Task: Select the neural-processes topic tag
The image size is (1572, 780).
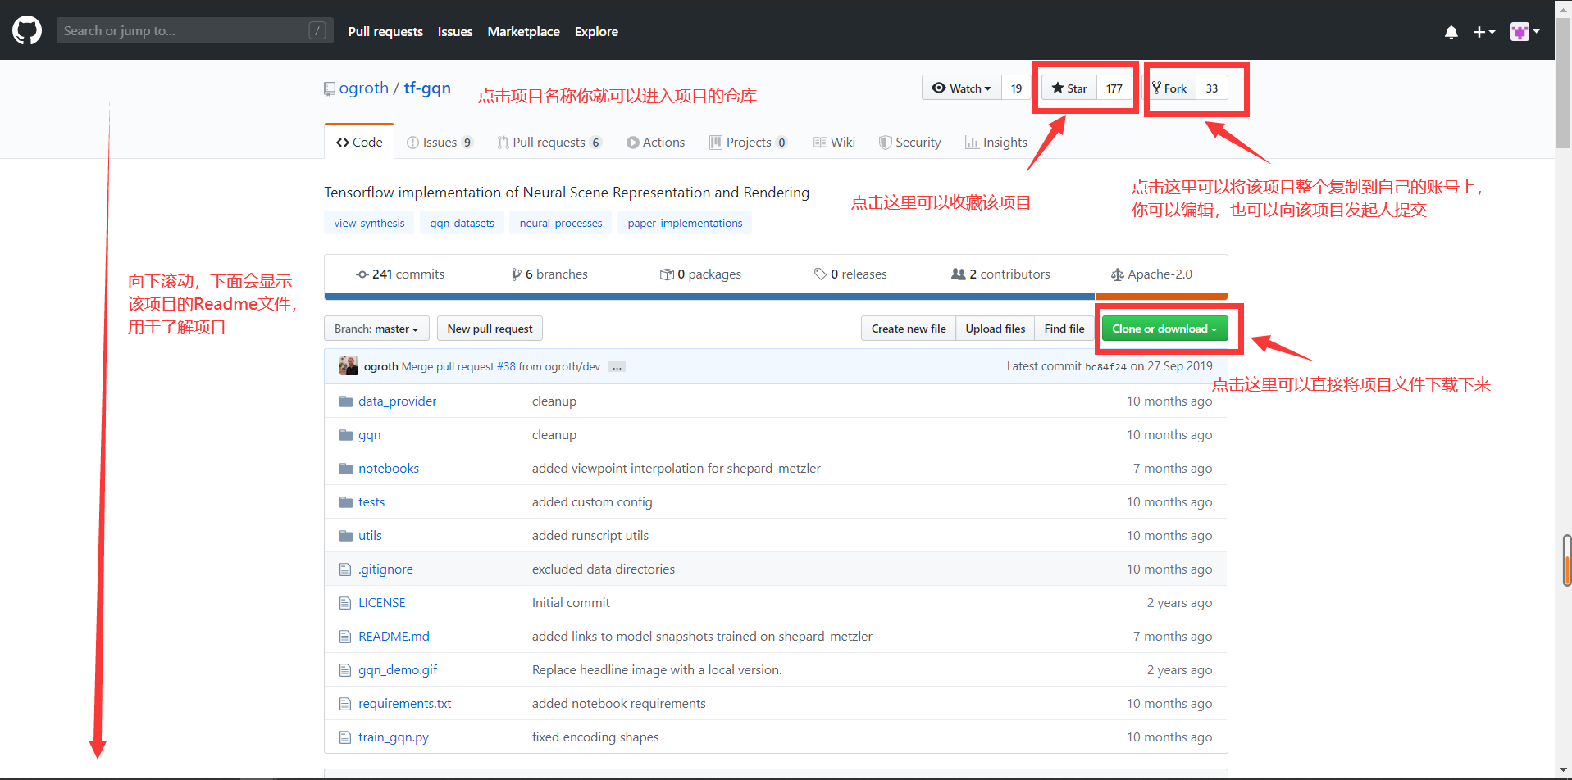Action: click(561, 223)
